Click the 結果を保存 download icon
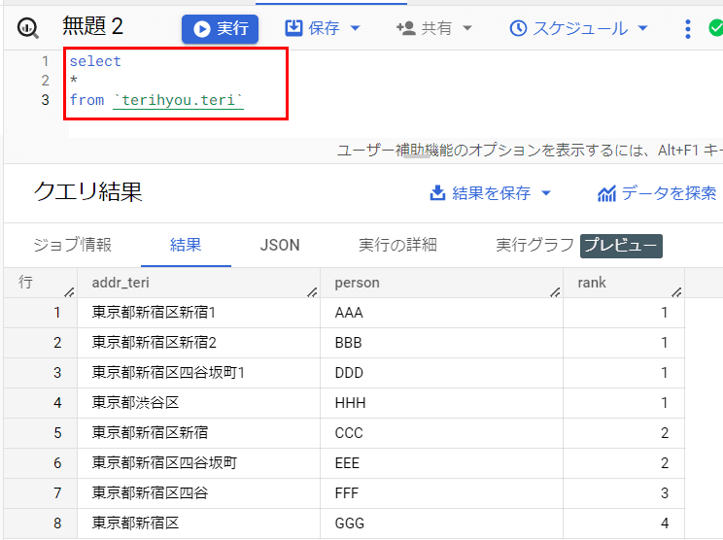This screenshot has width=723, height=540. tap(437, 193)
